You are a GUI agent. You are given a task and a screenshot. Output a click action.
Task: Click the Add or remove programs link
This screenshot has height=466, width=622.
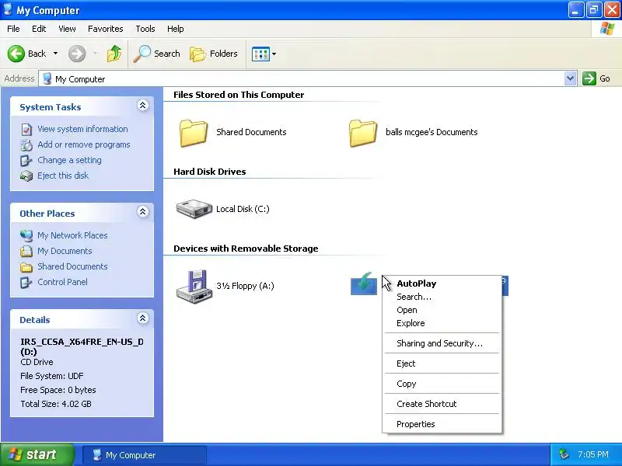point(84,144)
